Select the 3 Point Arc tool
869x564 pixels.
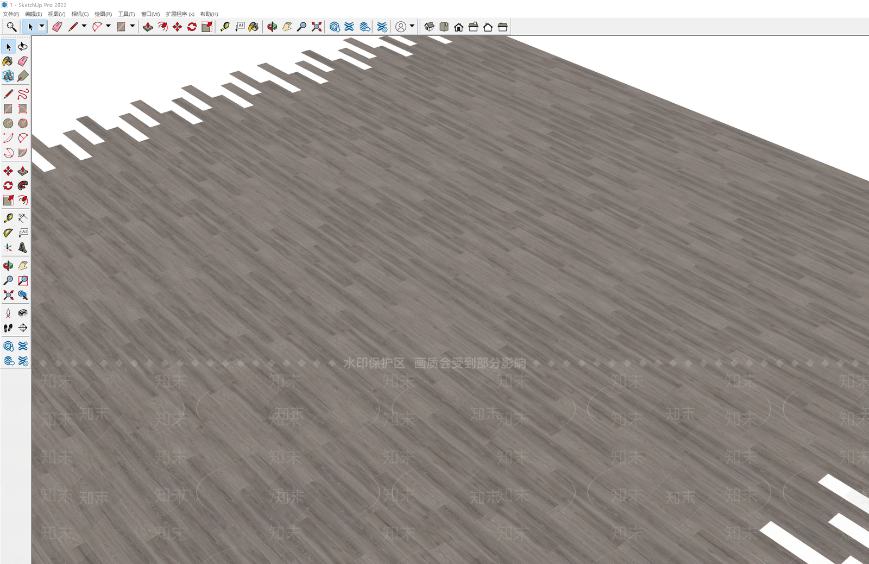point(8,153)
